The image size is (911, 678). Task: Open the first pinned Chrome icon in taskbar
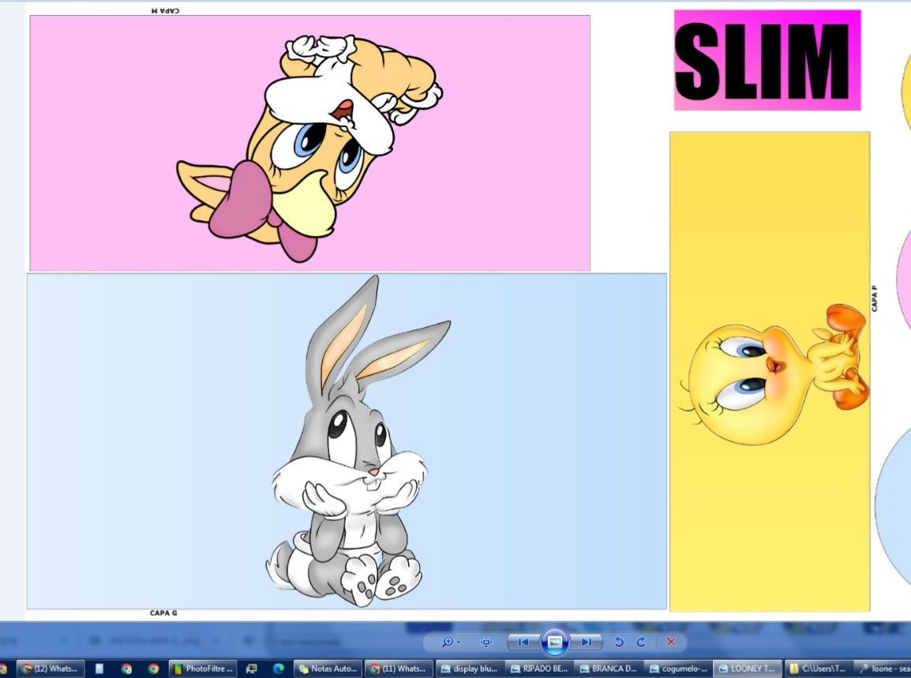pos(126,669)
